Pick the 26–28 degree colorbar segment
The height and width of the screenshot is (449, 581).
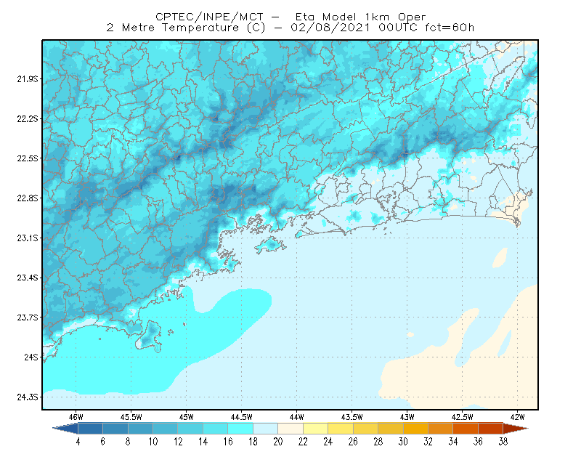pos(366,429)
